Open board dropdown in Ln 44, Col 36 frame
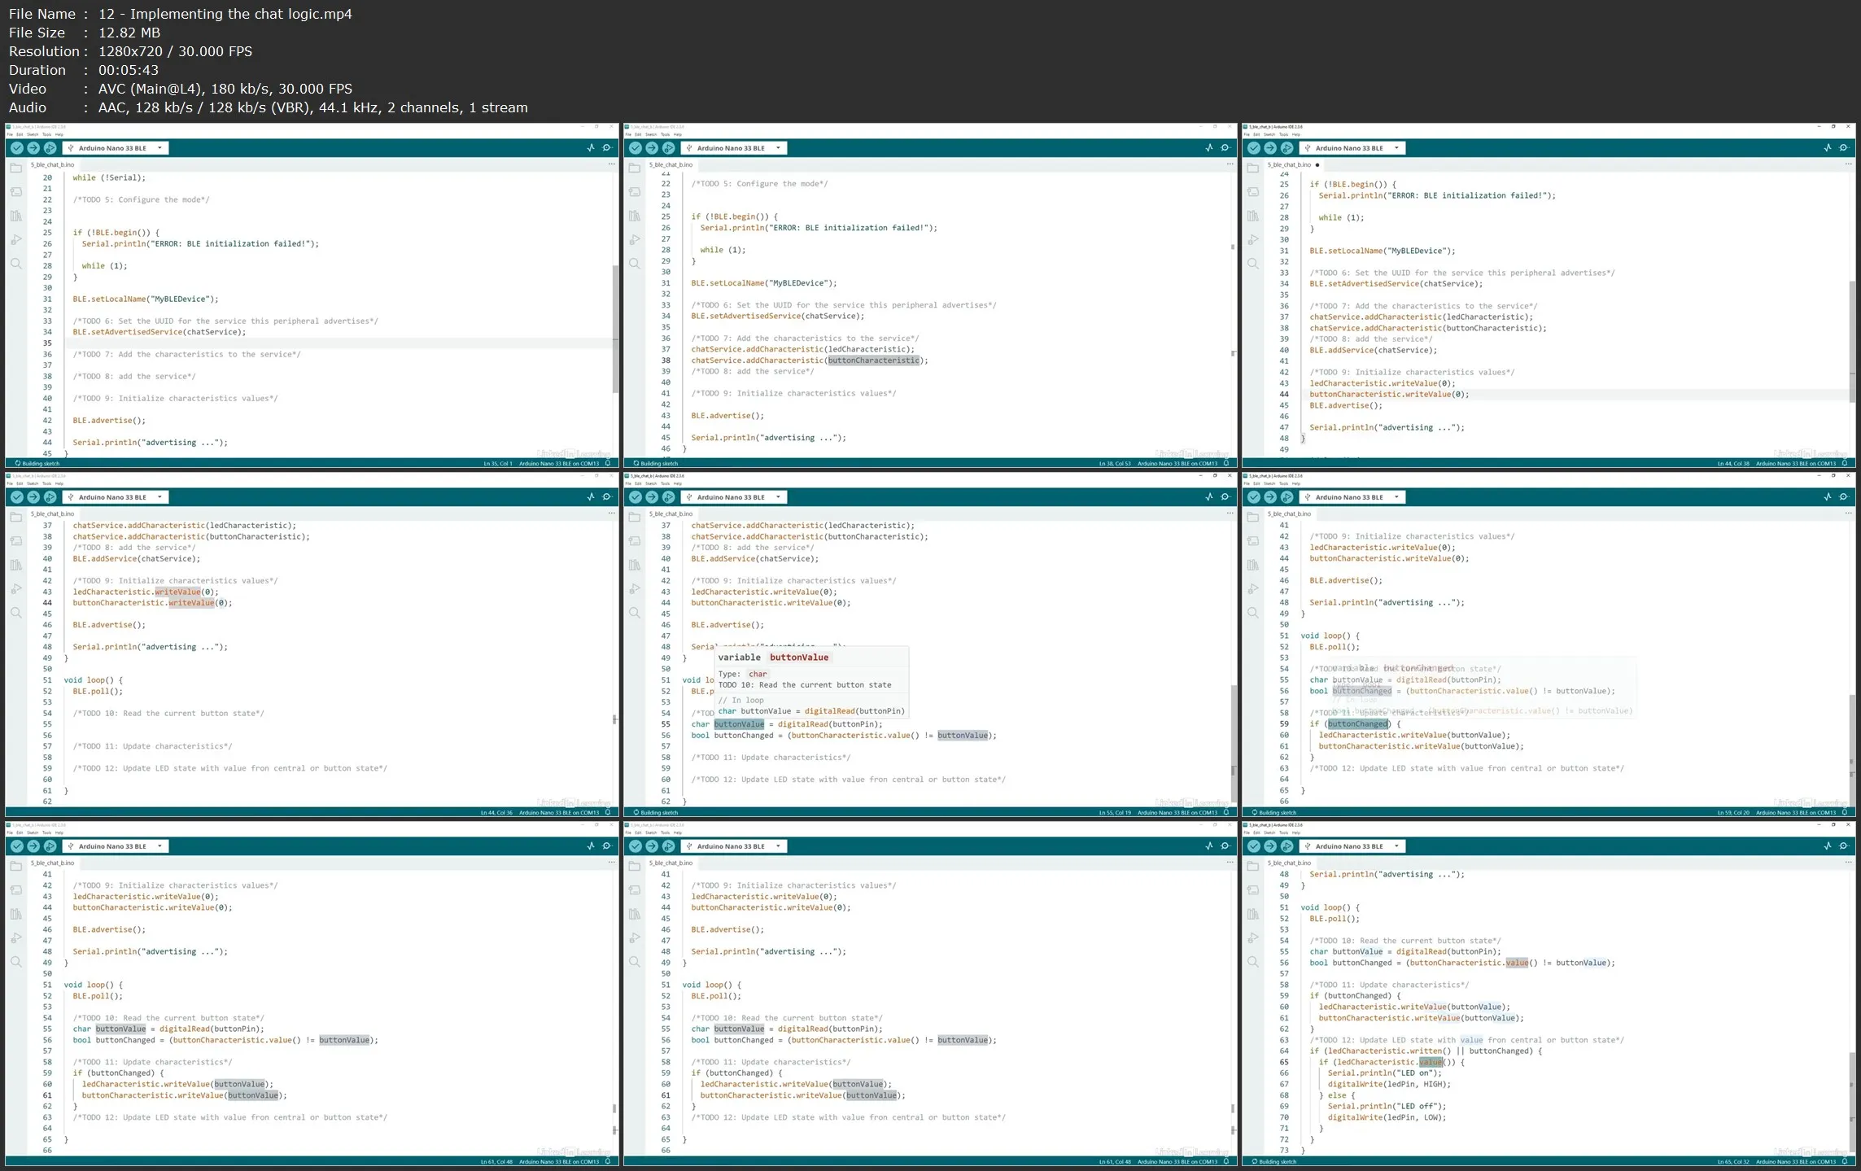Screen dimensions: 1861x1171 click(x=116, y=497)
